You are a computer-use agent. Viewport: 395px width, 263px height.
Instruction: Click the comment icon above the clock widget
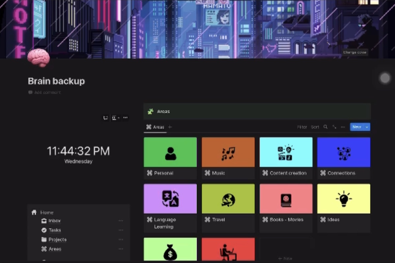click(106, 118)
